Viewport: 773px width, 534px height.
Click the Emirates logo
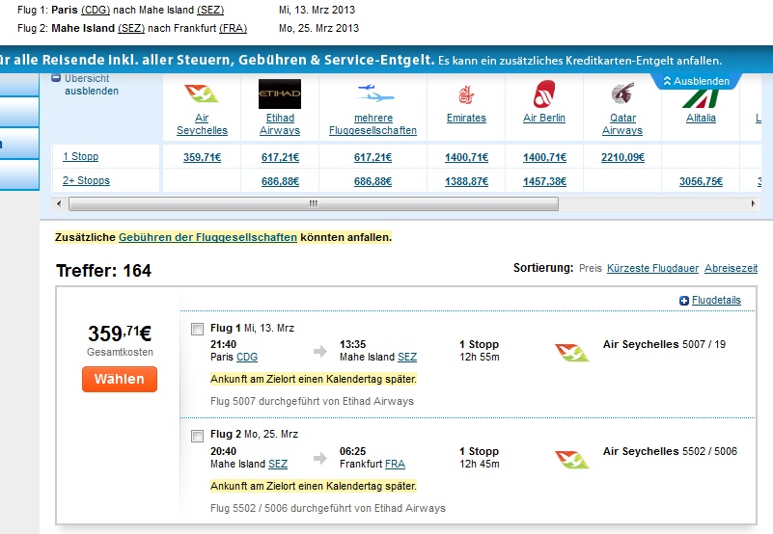pos(466,94)
